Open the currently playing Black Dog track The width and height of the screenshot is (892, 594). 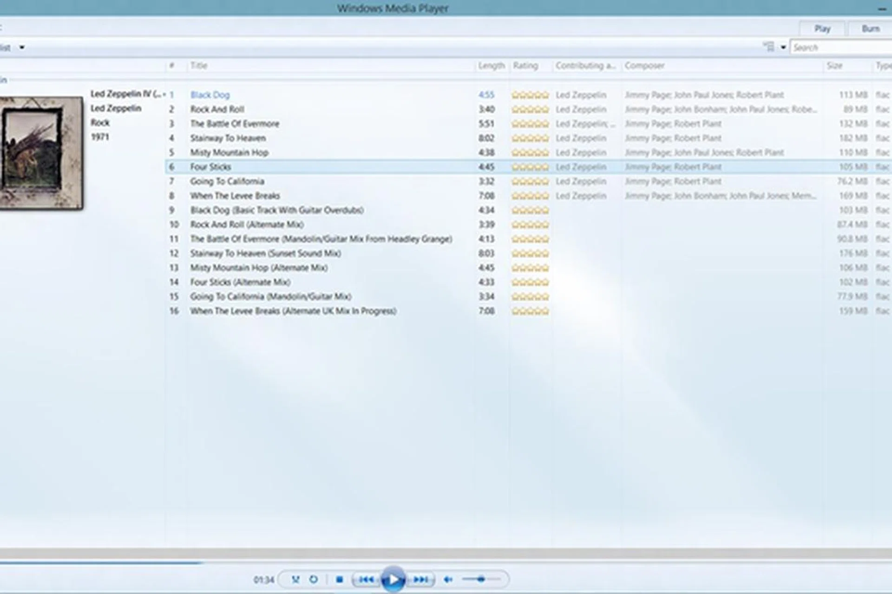click(210, 95)
